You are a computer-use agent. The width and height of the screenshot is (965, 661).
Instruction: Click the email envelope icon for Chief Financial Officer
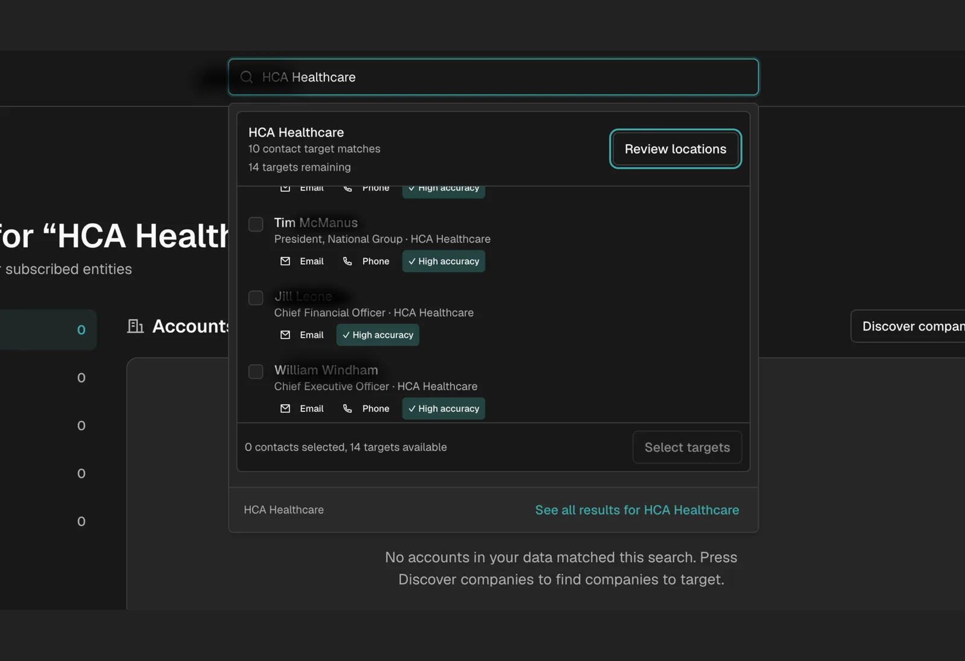click(285, 335)
